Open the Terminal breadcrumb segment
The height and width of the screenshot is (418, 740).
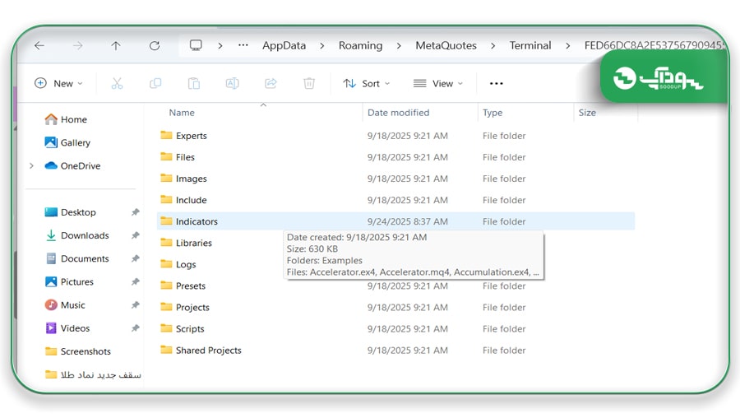coord(530,45)
